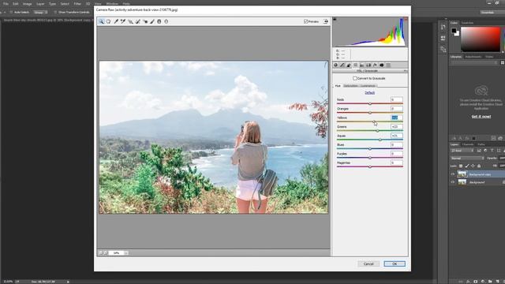The width and height of the screenshot is (505, 284).
Task: Click the Purples value input field
Action: tap(396, 154)
